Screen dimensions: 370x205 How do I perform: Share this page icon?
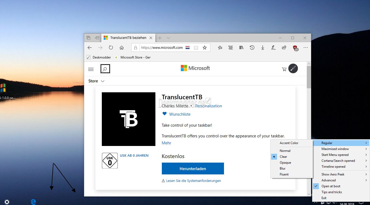pos(284,47)
